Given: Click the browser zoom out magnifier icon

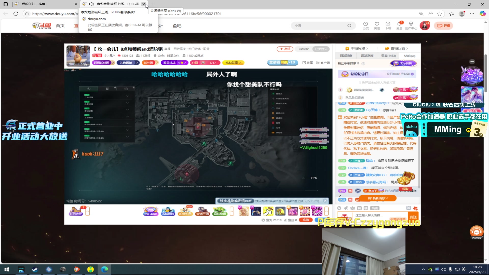Looking at the screenshot, I should click(x=421, y=14).
